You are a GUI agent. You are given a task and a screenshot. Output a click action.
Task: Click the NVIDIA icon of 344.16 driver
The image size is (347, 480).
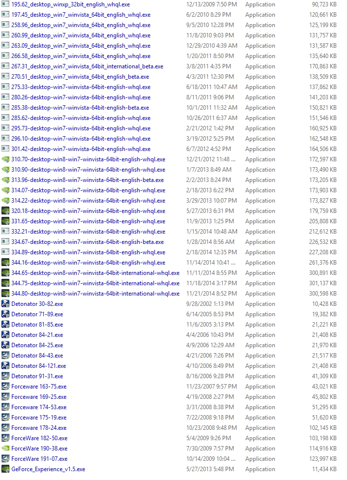(5, 262)
